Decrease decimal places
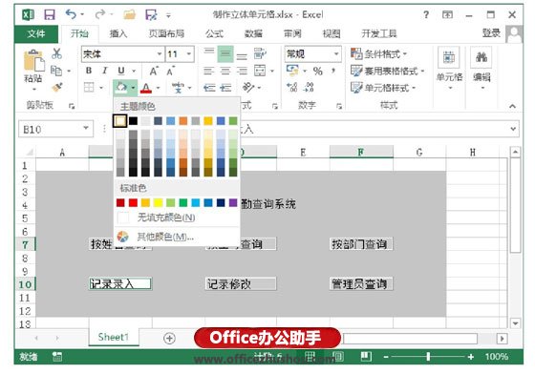 pos(309,87)
